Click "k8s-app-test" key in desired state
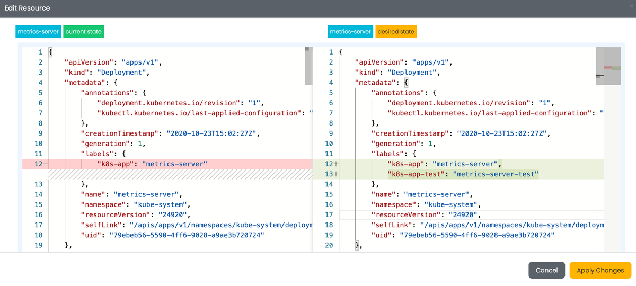 [417, 174]
